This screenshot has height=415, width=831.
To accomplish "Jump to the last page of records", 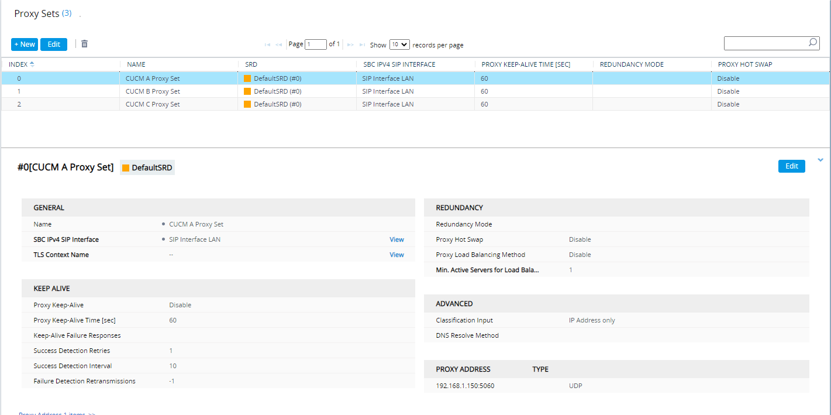I will [363, 44].
